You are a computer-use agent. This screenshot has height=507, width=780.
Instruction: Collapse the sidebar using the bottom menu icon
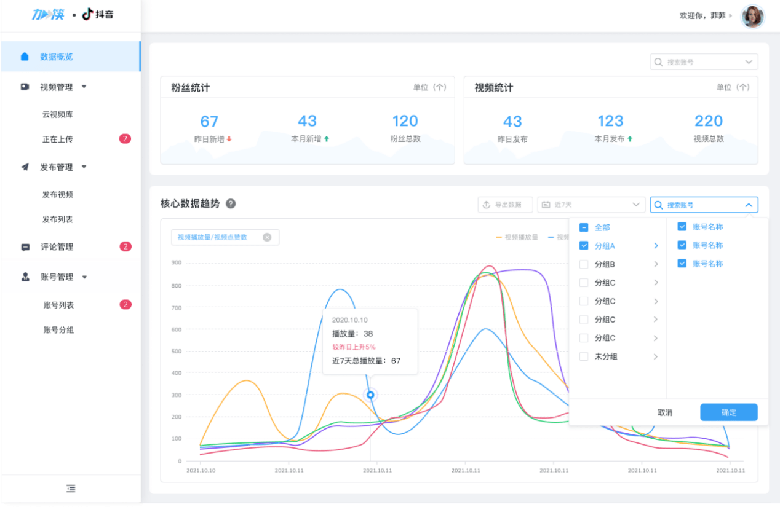coord(71,489)
